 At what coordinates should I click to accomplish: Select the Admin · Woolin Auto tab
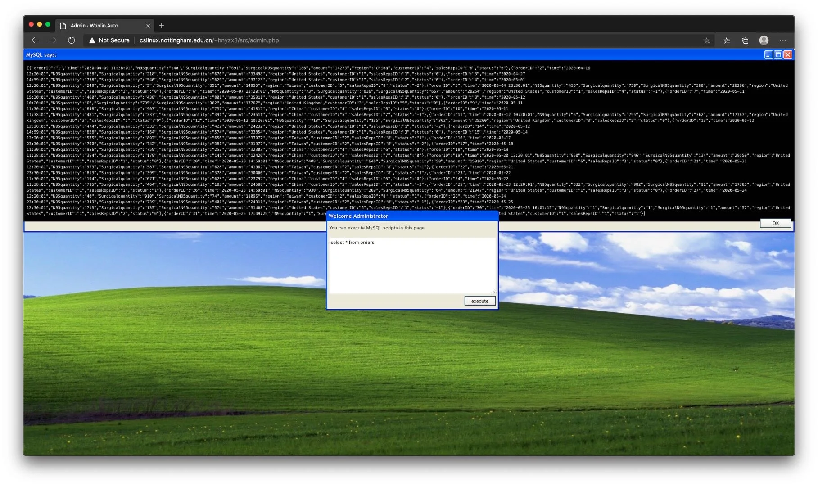(105, 26)
